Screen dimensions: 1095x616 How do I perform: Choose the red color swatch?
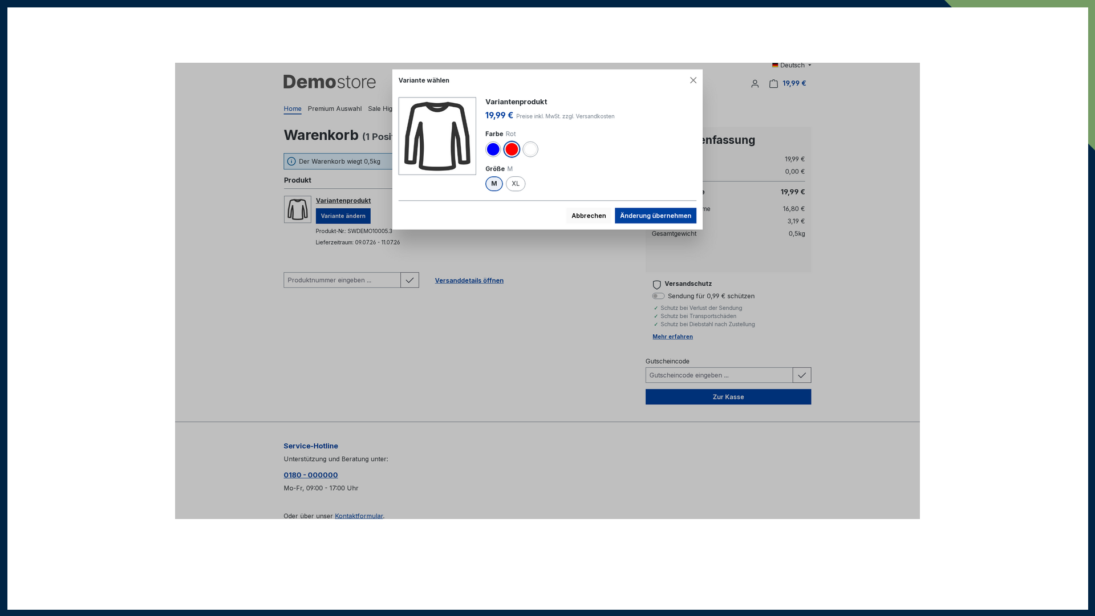512,149
